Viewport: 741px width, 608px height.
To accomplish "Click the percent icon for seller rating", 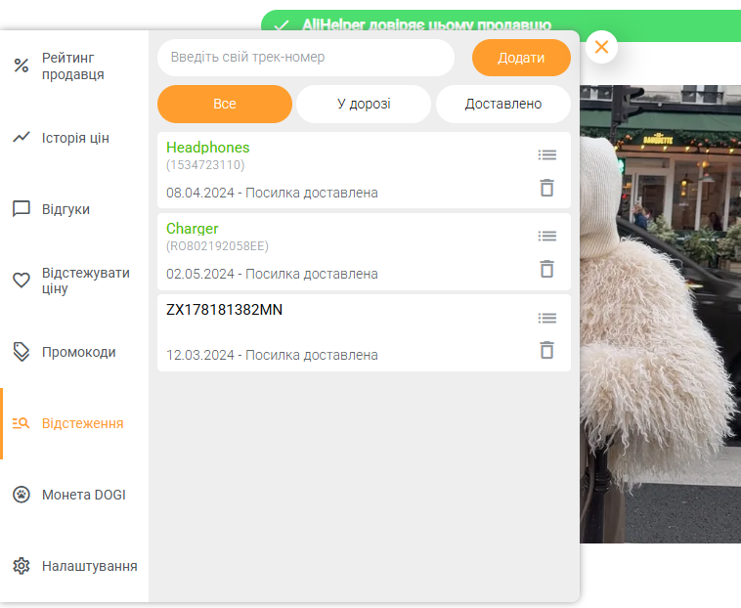I will (x=22, y=66).
